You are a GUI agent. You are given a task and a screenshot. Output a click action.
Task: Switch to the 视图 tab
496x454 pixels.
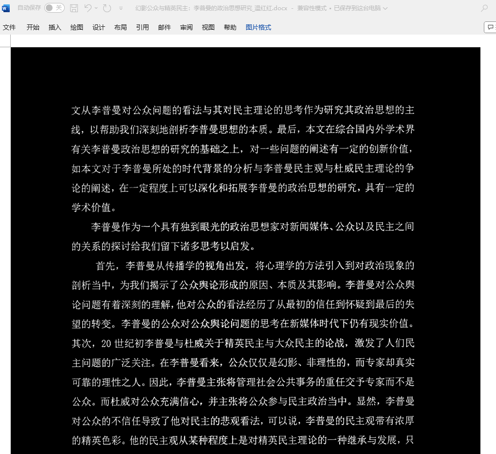click(208, 28)
